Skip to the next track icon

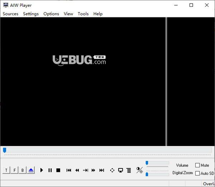102,170
